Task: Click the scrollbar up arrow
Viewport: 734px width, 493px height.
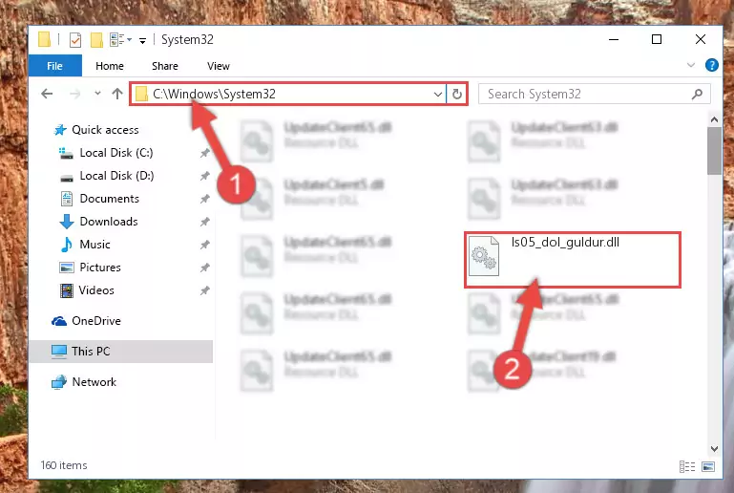Action: pos(714,119)
